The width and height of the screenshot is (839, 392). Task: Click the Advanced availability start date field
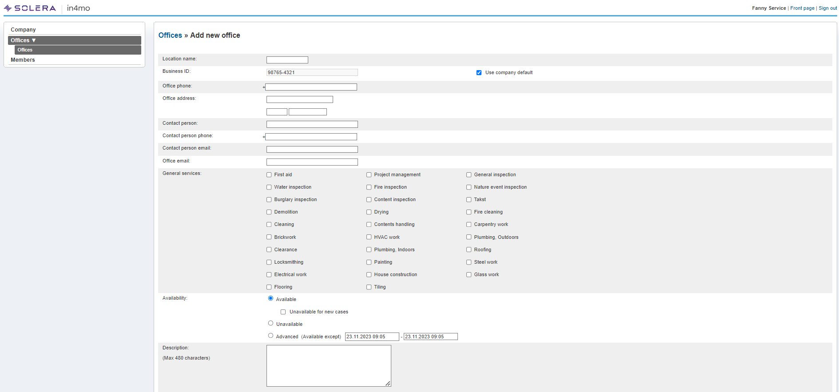coord(372,337)
